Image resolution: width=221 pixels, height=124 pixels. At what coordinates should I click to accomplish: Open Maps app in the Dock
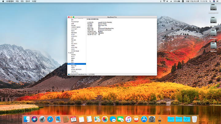pyautogui.click(x=97, y=119)
